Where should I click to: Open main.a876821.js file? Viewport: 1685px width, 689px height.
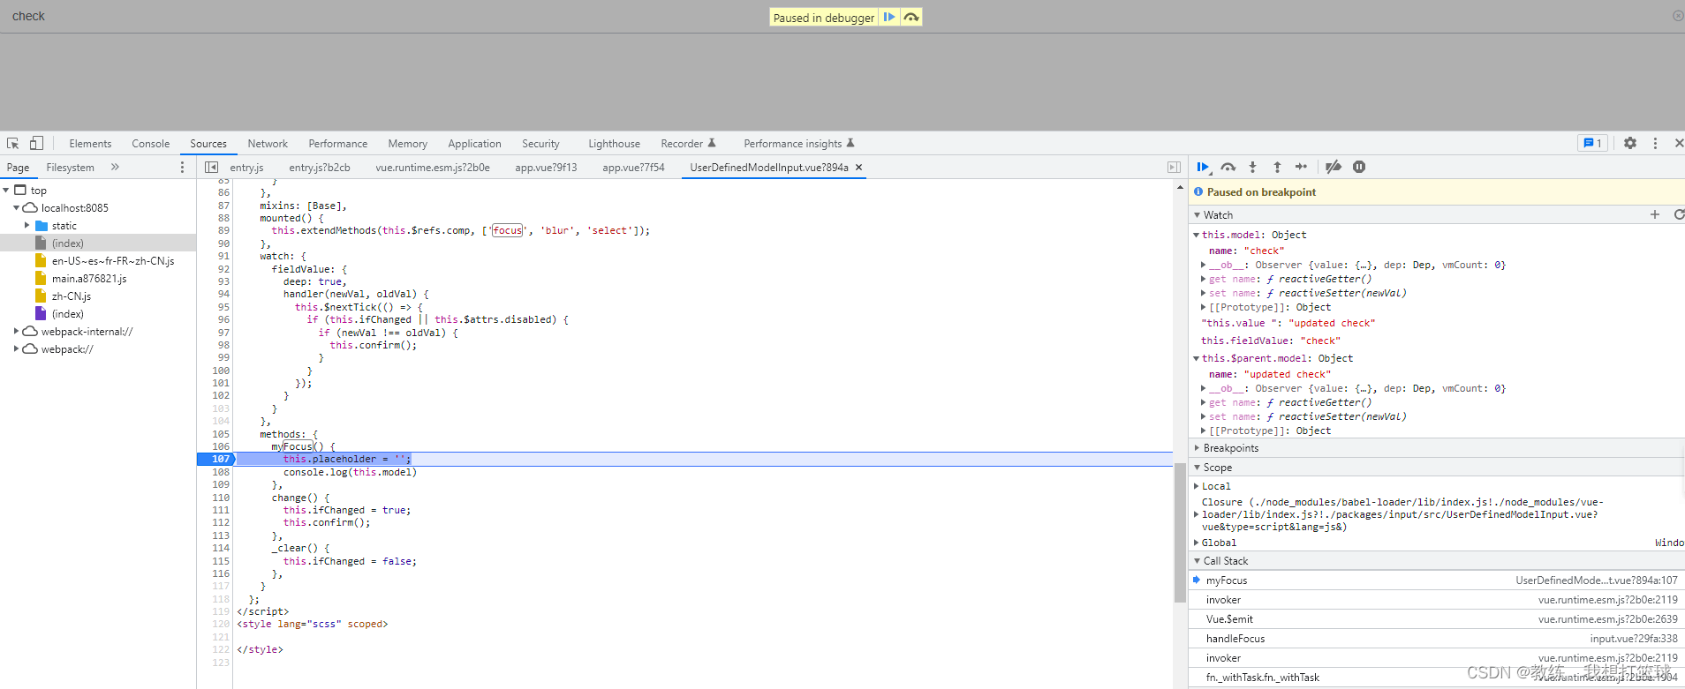[88, 279]
